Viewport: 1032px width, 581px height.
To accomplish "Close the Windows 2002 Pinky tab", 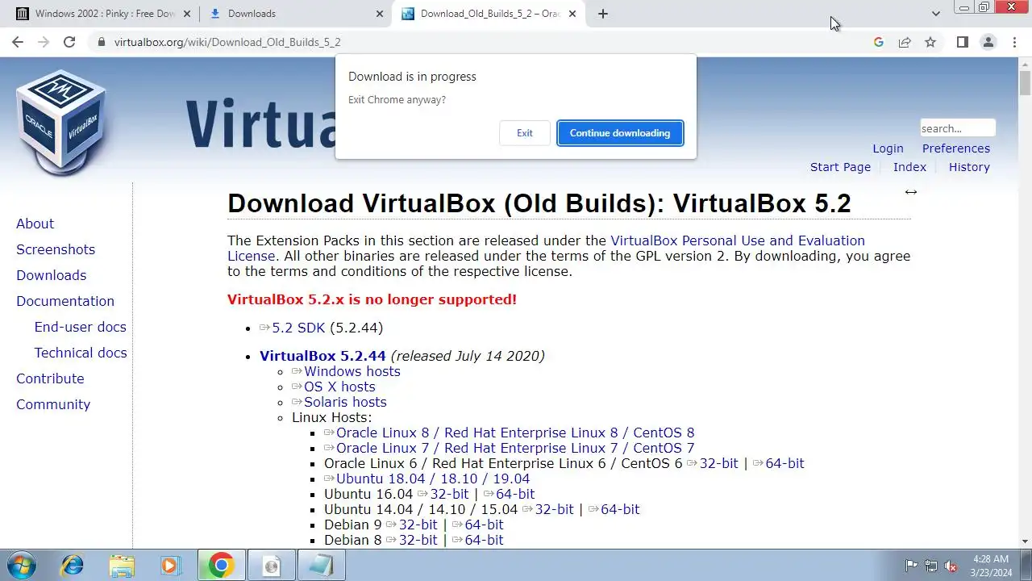I will 188,14.
